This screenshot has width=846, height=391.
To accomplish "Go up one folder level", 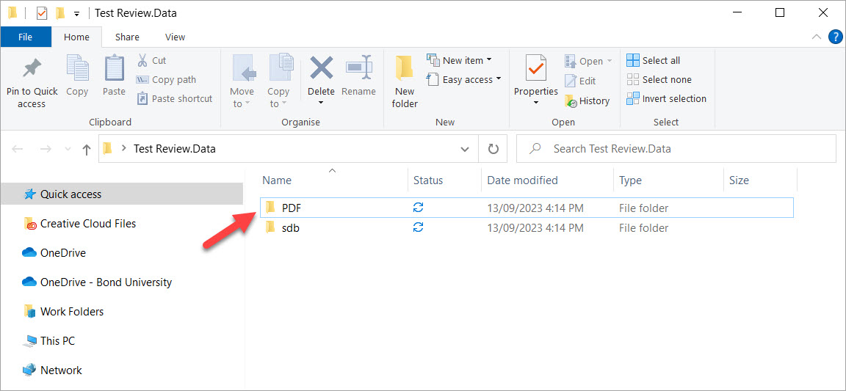I will pos(87,150).
